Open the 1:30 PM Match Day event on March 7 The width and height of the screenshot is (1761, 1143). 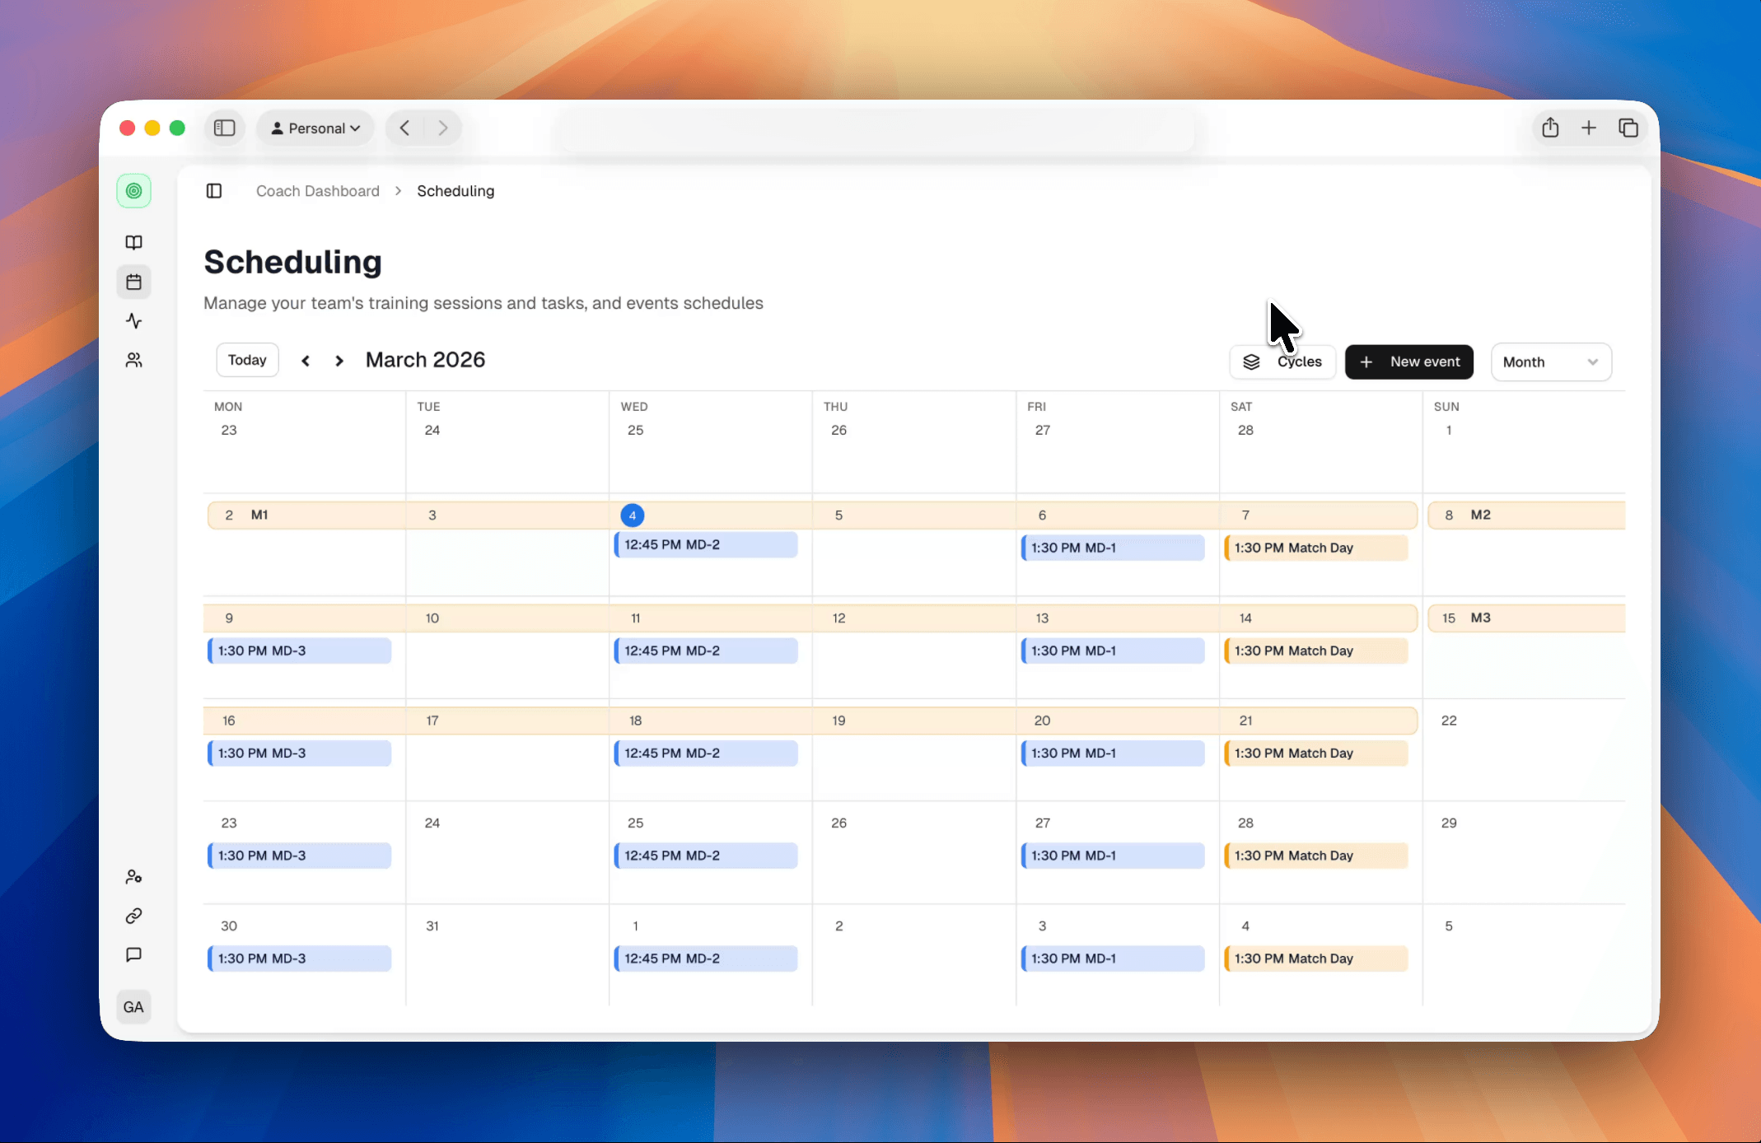click(1315, 547)
